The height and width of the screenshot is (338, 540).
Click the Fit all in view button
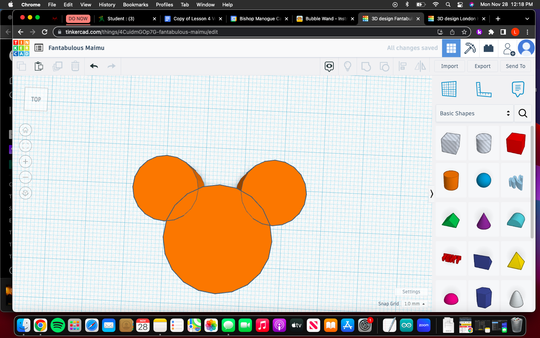coord(25,146)
